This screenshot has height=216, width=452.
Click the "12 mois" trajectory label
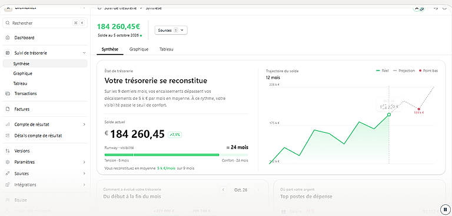click(x=273, y=77)
